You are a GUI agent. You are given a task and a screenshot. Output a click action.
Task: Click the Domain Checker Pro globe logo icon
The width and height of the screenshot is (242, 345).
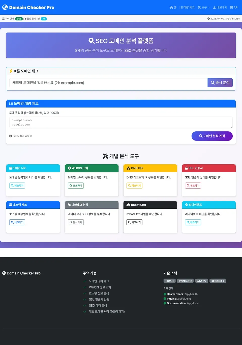pyautogui.click(x=5, y=7)
